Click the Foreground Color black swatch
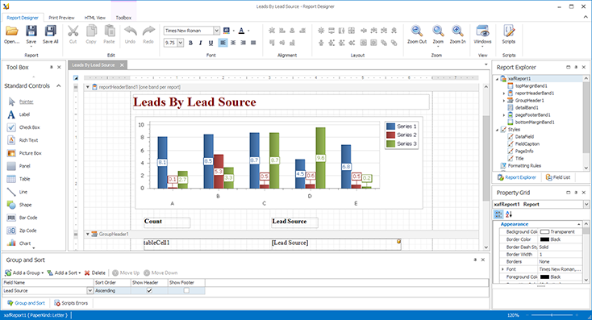Viewport: 592px width, 320px height. click(544, 276)
